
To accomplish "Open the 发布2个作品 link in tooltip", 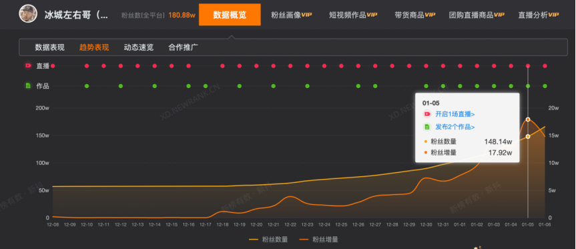I will (x=455, y=127).
